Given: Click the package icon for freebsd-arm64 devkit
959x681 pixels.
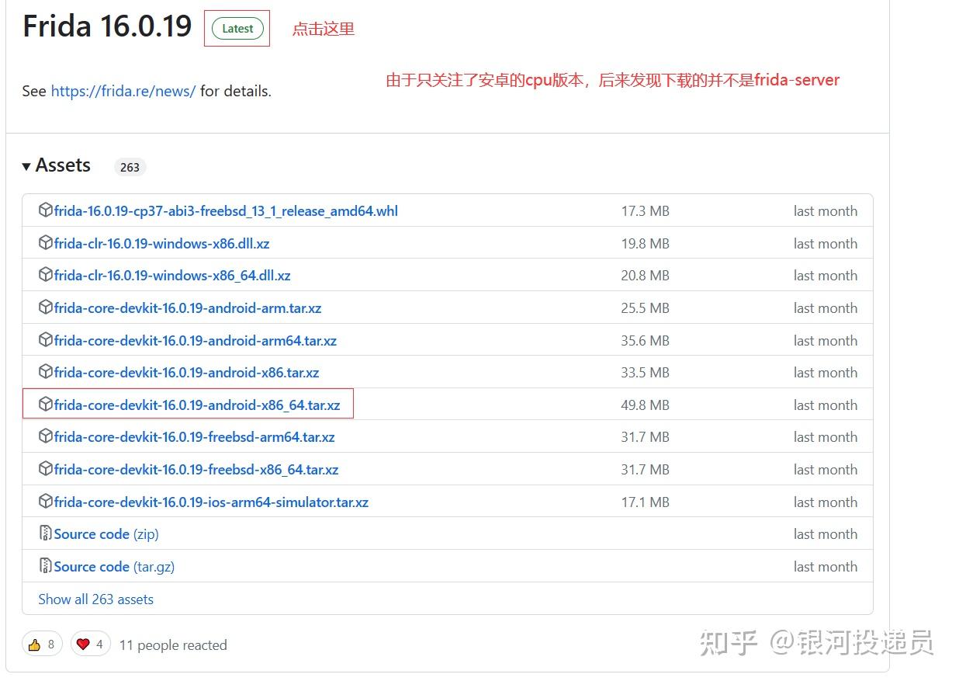Looking at the screenshot, I should pyautogui.click(x=47, y=437).
